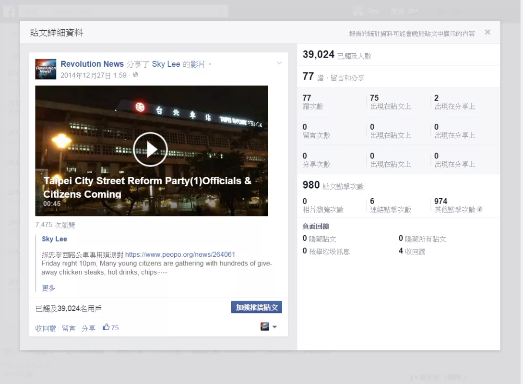Open Sky Lee's profile in post header

click(166, 64)
